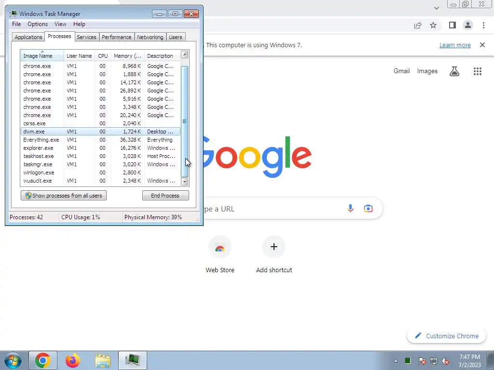Image resolution: width=494 pixels, height=370 pixels.
Task: Click scroll down arrow in process list
Action: 185,182
